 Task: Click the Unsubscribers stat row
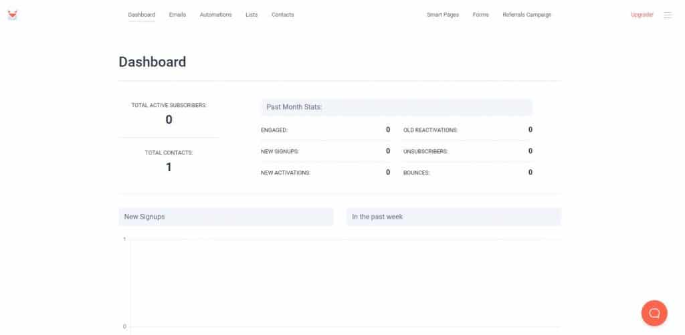[468, 151]
